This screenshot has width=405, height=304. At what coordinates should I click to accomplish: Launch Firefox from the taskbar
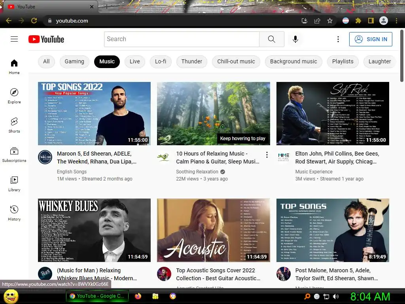pos(138,296)
